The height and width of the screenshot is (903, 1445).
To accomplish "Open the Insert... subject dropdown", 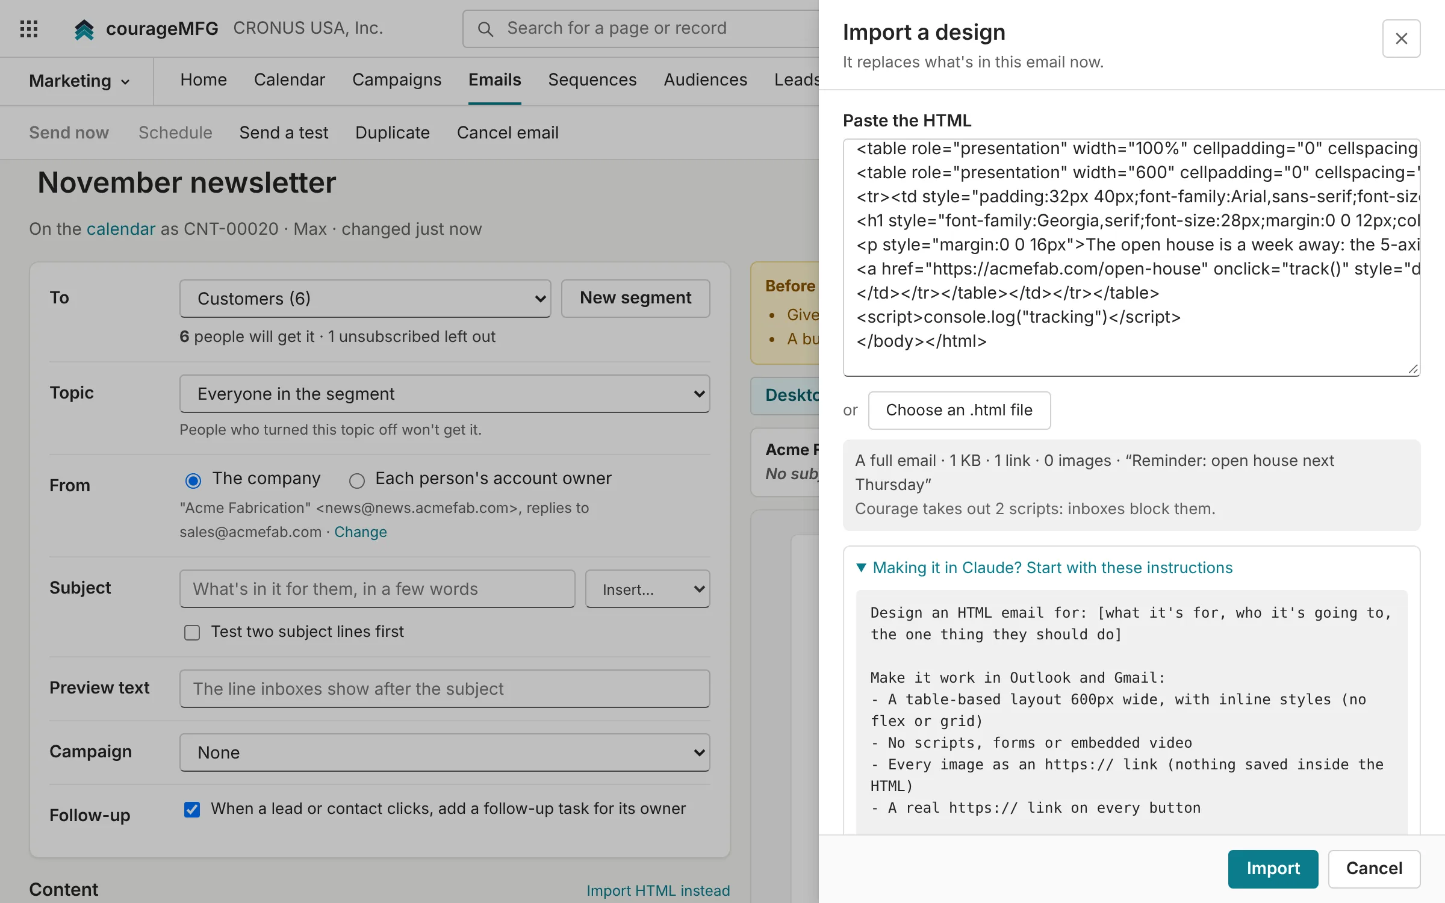I will point(647,589).
